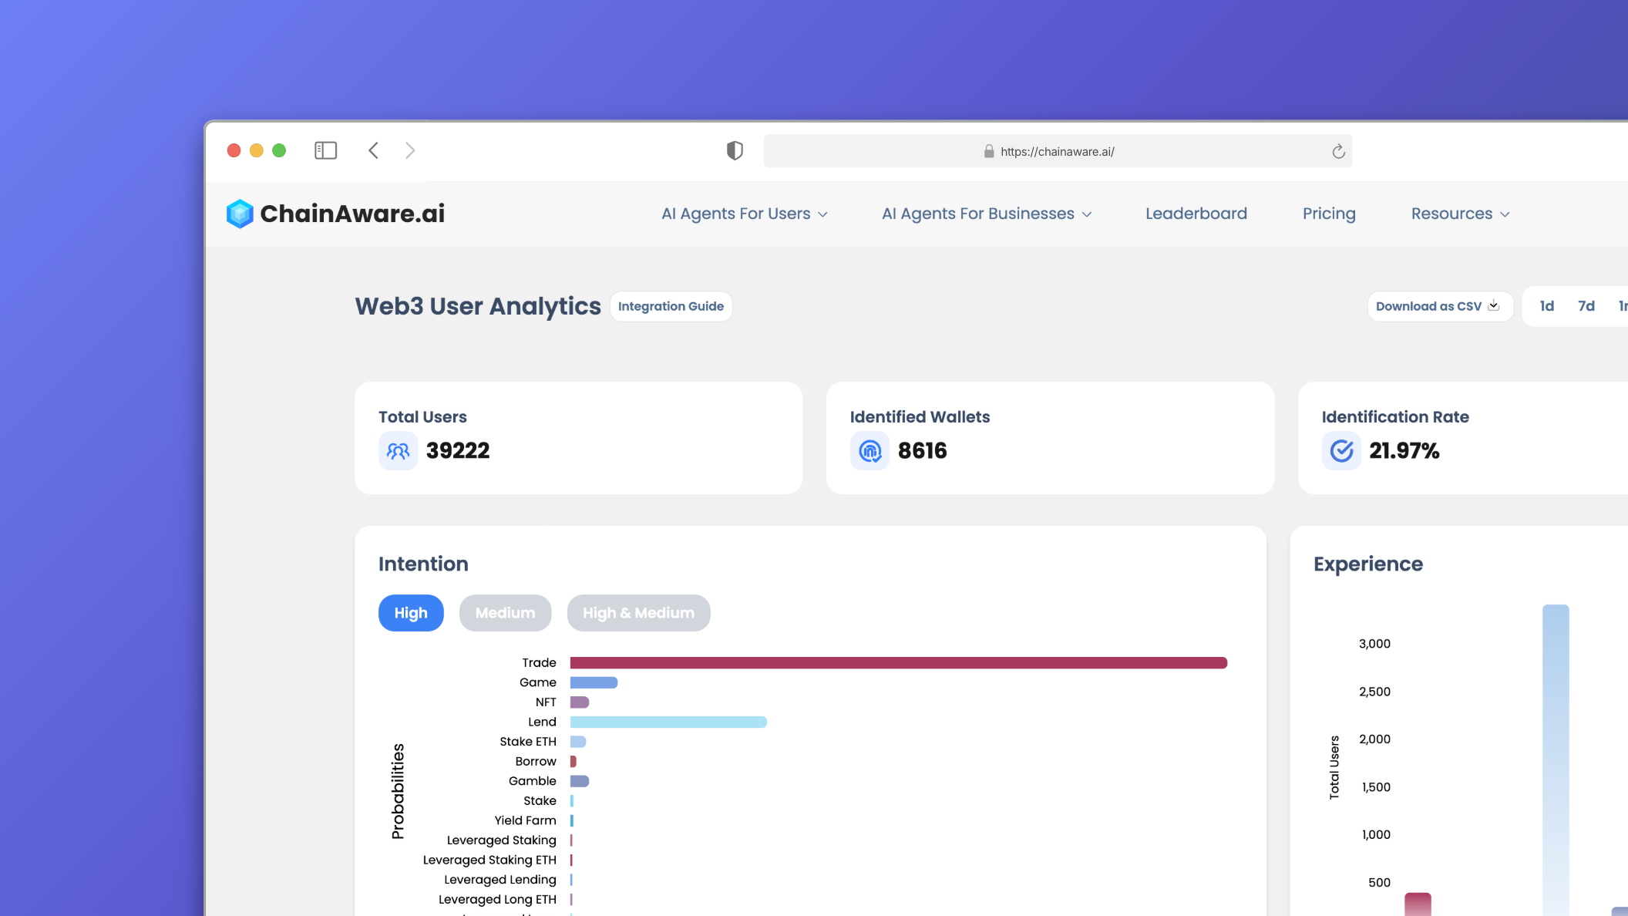Click the Lend intention bar
The image size is (1628, 916).
tap(668, 722)
